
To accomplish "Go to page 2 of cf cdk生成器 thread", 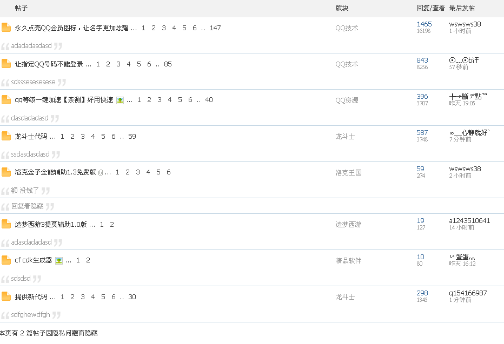I will pos(88,260).
